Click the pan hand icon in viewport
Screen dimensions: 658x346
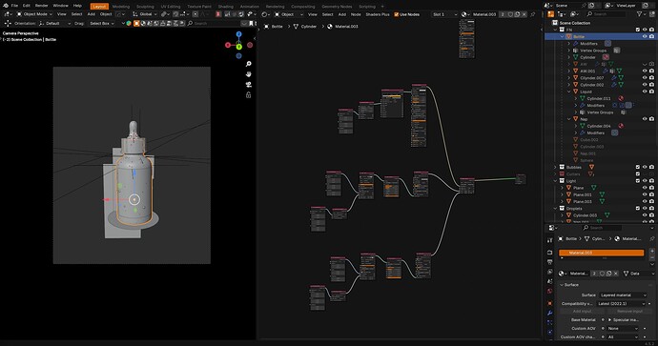click(x=249, y=74)
